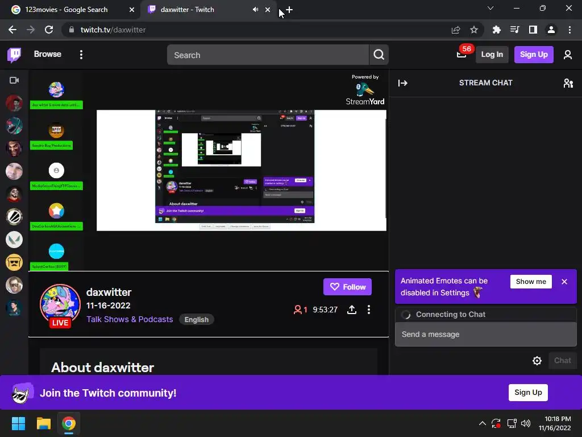Share the daxwitter stream
Viewport: 582px width, 437px height.
pyautogui.click(x=351, y=310)
